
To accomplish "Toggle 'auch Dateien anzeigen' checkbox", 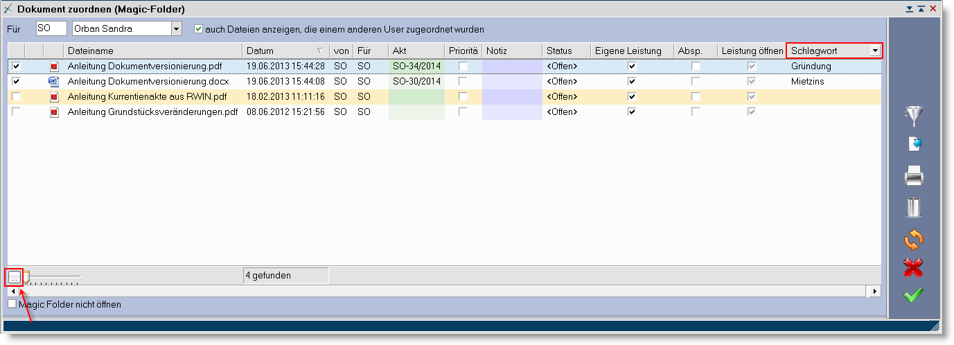I will click(x=199, y=29).
